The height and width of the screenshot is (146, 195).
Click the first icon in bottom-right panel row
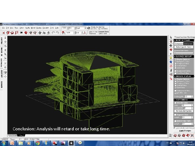tap(171, 135)
